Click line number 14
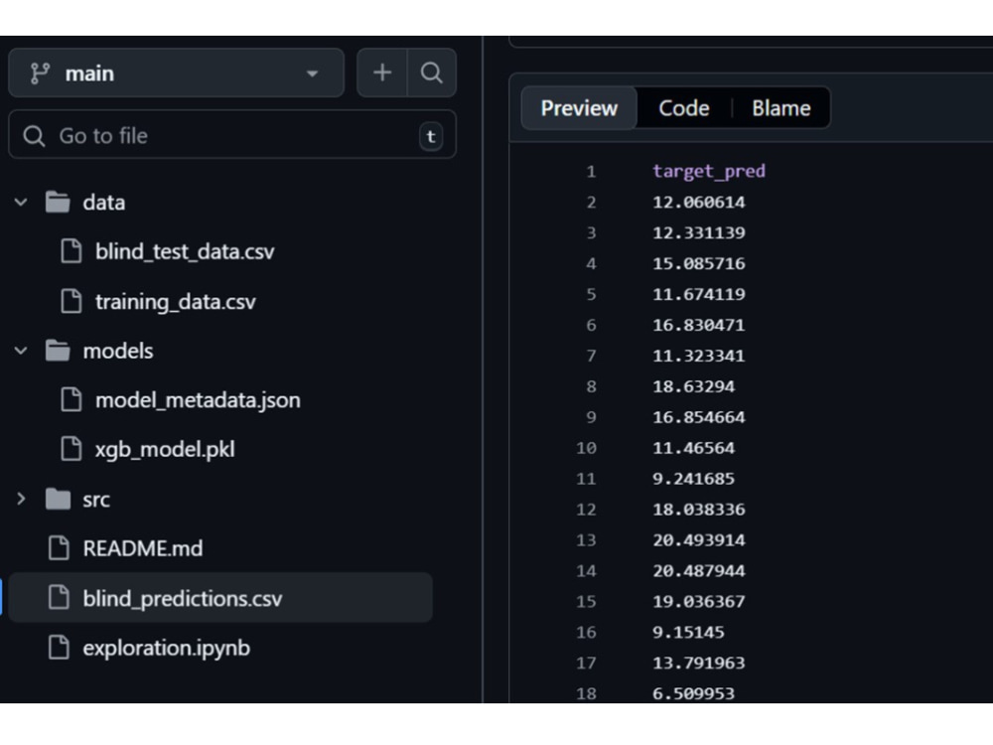The image size is (993, 745). (x=586, y=571)
